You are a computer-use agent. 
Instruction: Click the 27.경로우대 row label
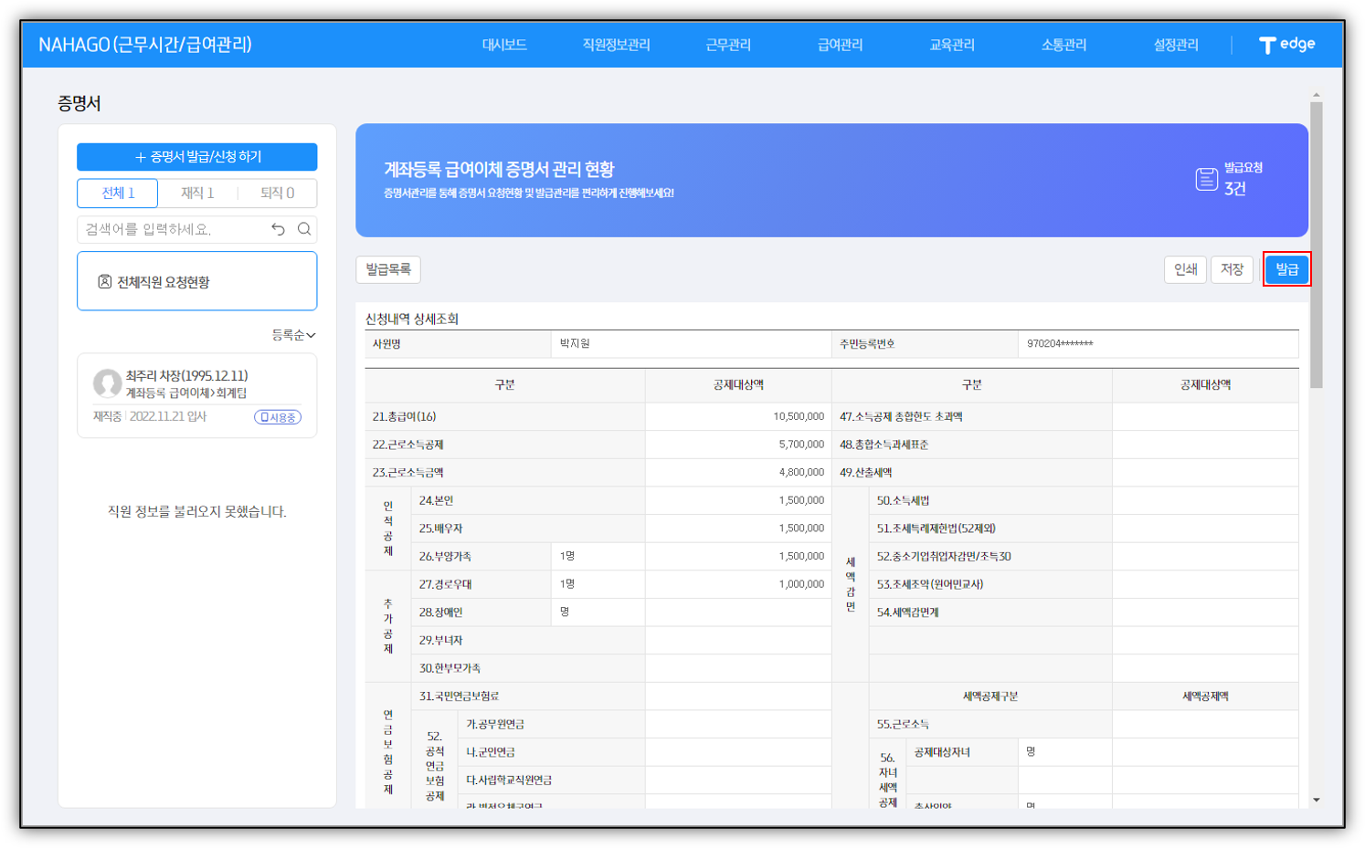click(445, 584)
